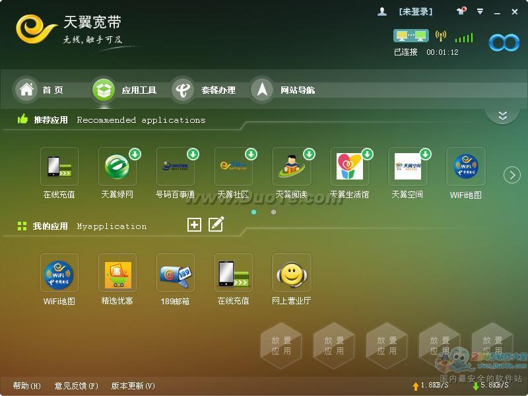Open the 天翼生活馆 app icon
The height and width of the screenshot is (396, 528).
[350, 166]
